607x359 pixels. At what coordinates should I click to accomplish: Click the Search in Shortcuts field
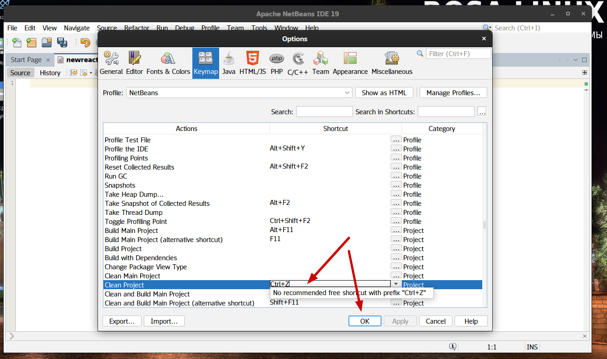[446, 112]
